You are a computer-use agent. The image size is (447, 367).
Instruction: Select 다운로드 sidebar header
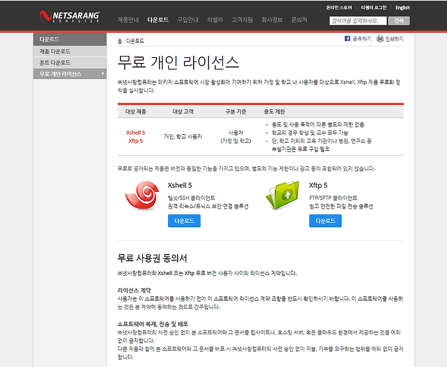pos(70,39)
